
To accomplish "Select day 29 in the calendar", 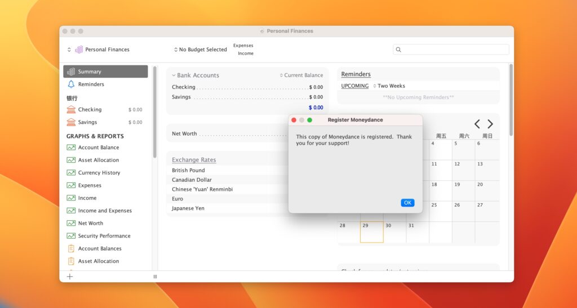I will pyautogui.click(x=371, y=231).
